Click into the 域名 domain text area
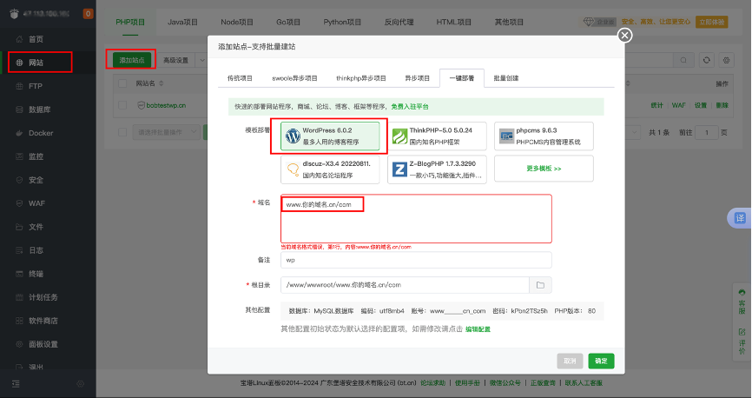This screenshot has height=398, width=752. click(x=416, y=219)
